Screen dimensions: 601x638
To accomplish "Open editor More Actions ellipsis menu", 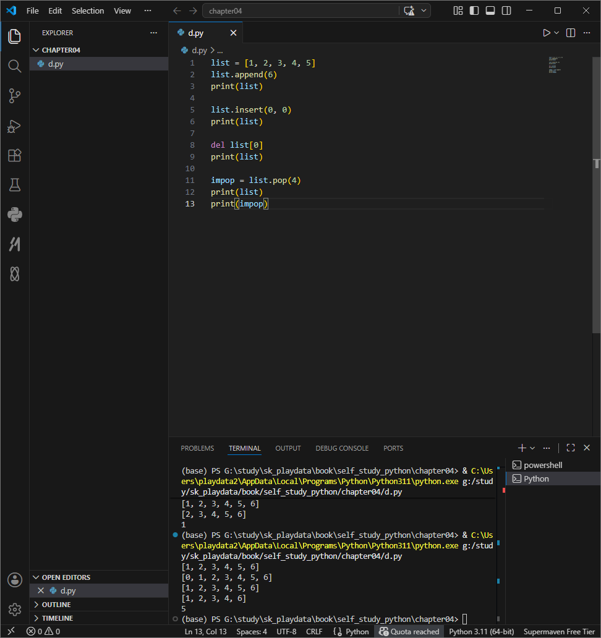I will pos(587,33).
